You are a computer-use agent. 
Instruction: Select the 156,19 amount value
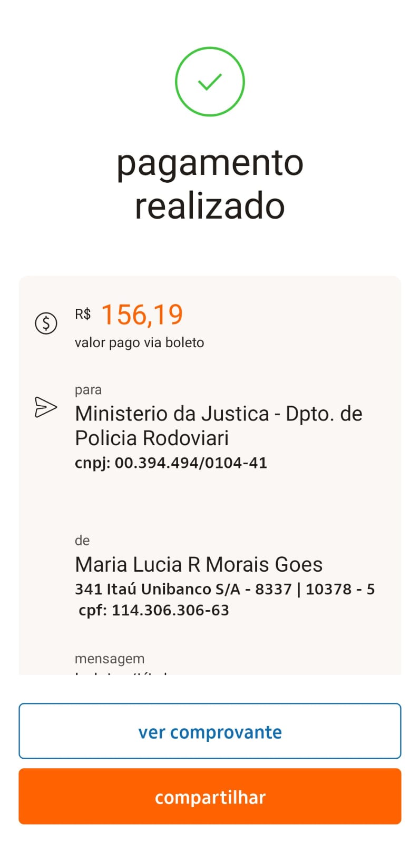[142, 315]
